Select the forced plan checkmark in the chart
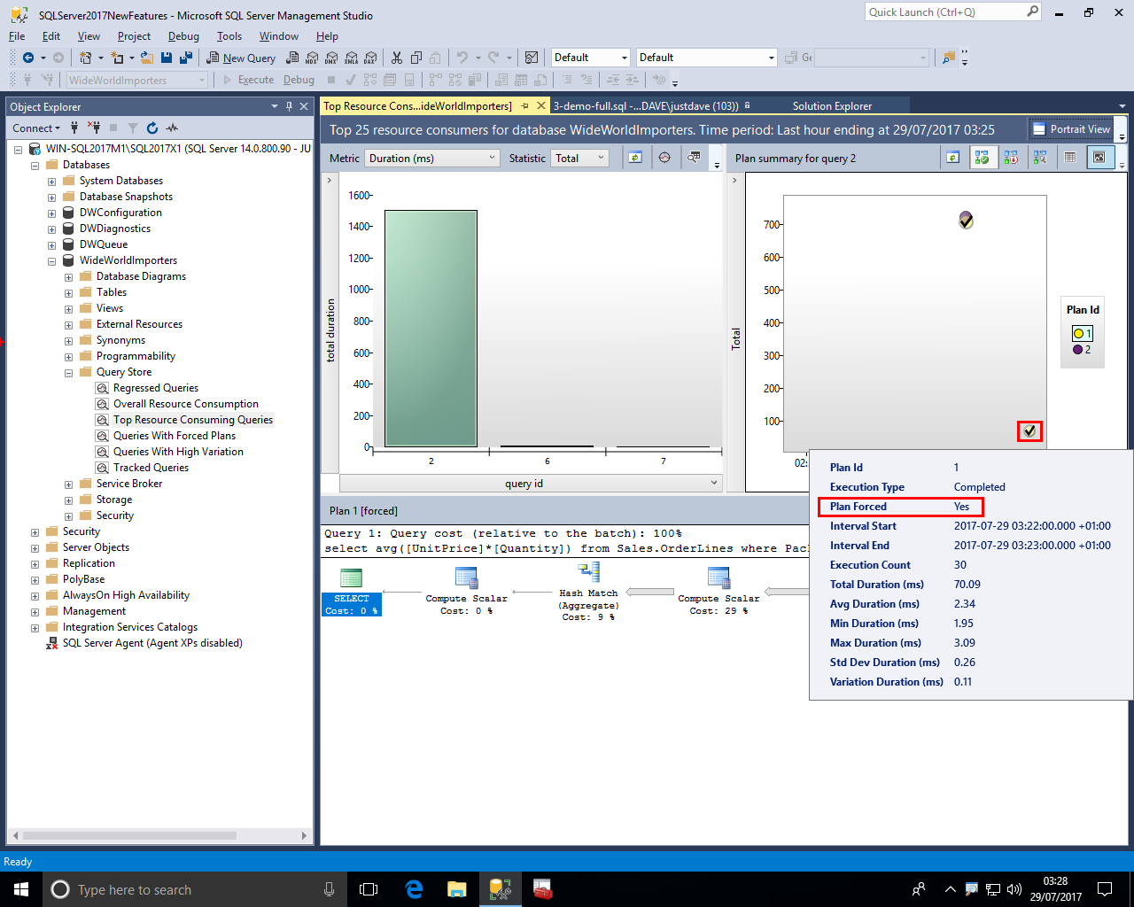The width and height of the screenshot is (1134, 907). pos(1029,431)
